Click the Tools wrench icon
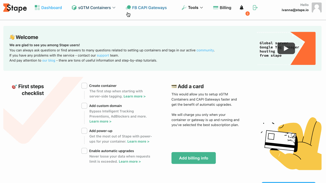The width and height of the screenshot is (326, 183). (184, 8)
